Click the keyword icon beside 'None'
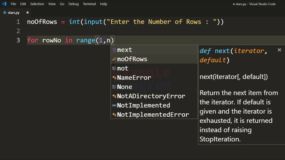Viewport: 285px width, 160px height. point(114,87)
